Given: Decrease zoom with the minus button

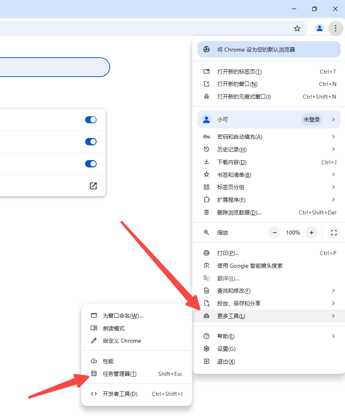Looking at the screenshot, I should pyautogui.click(x=274, y=233).
